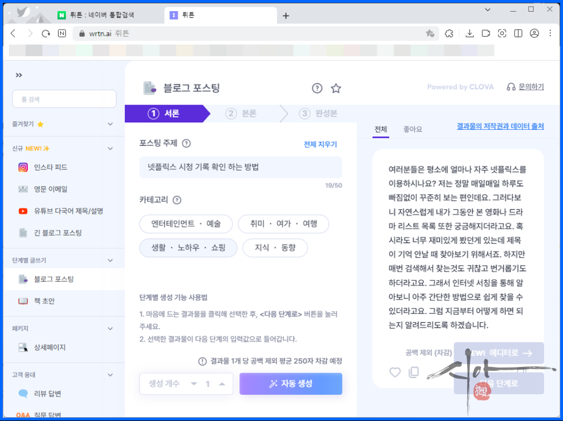563x421 pixels.
Task: Favorite the blog posting tool with star
Action: click(x=336, y=88)
